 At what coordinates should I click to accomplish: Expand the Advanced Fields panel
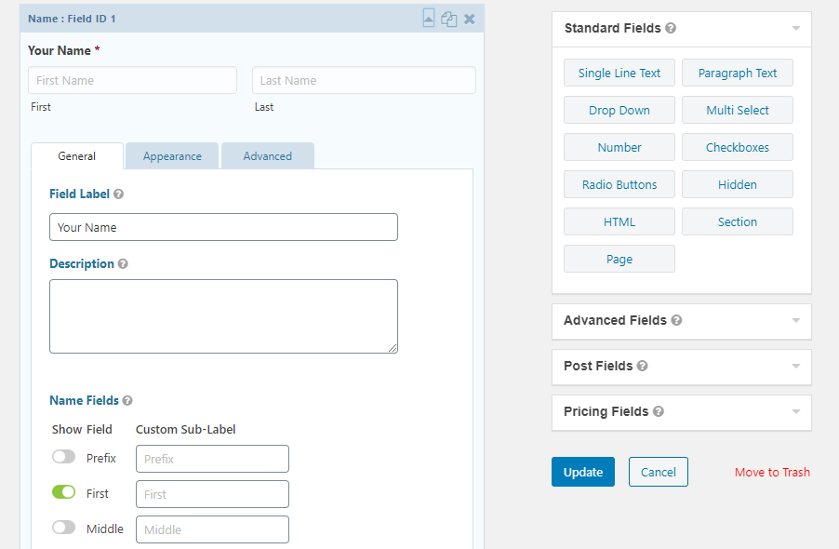pos(795,321)
